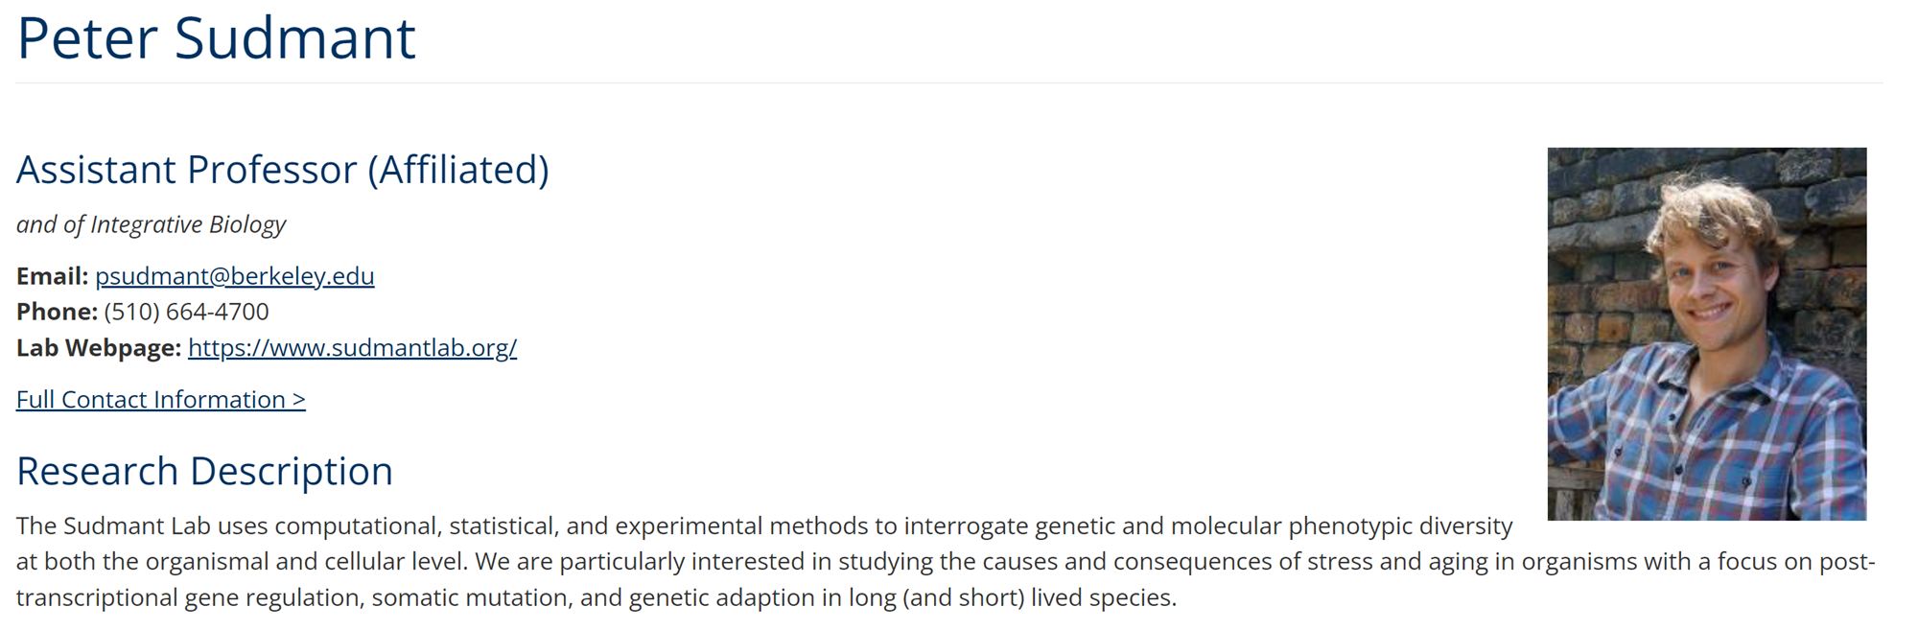Screen dimensions: 1918x630
Task: Click the horizontal divider below the name
Action: click(x=948, y=83)
